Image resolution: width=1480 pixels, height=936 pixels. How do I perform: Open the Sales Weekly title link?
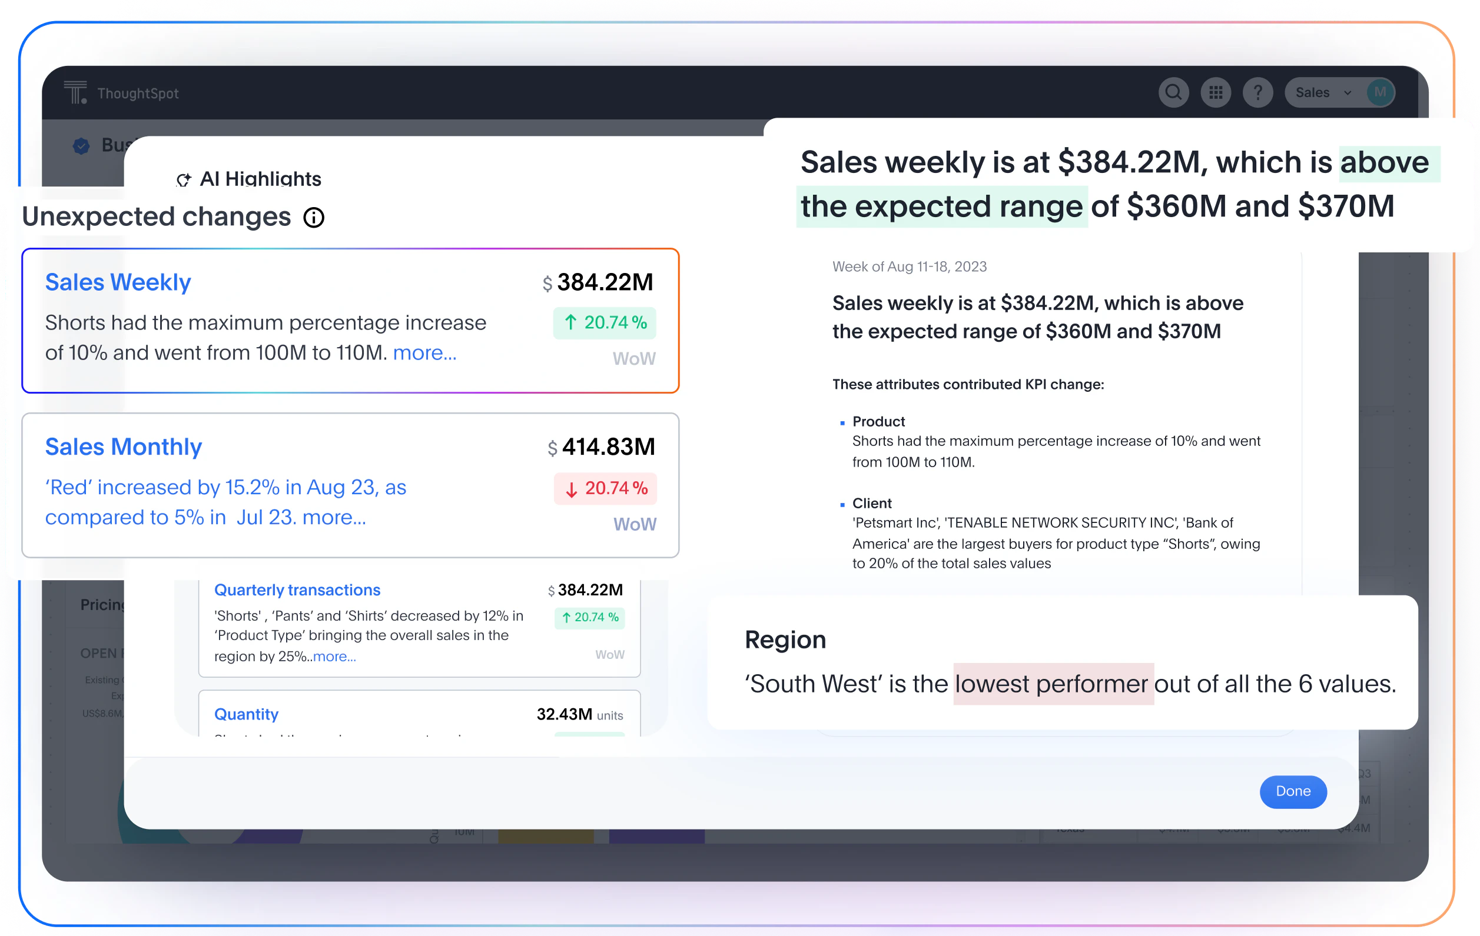point(118,282)
